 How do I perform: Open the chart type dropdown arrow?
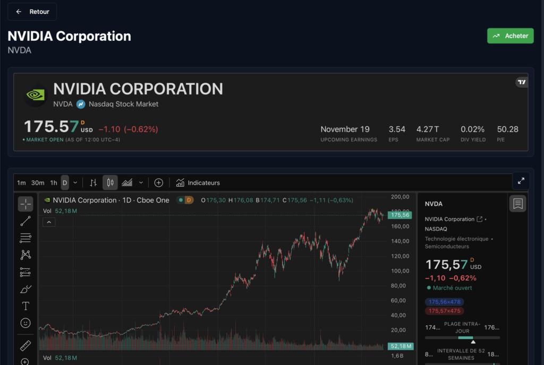click(x=141, y=183)
